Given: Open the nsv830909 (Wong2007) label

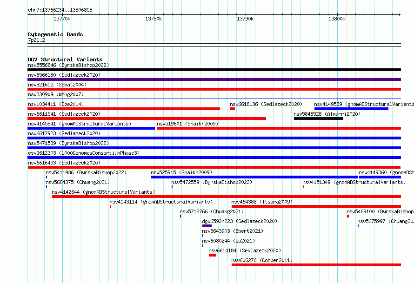Looking at the screenshot, I should tap(56, 94).
